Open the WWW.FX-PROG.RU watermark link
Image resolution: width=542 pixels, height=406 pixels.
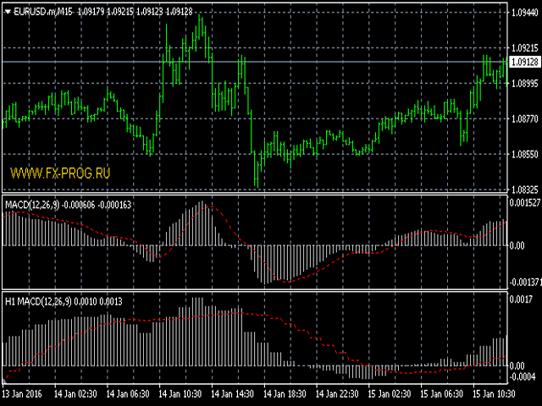[60, 173]
